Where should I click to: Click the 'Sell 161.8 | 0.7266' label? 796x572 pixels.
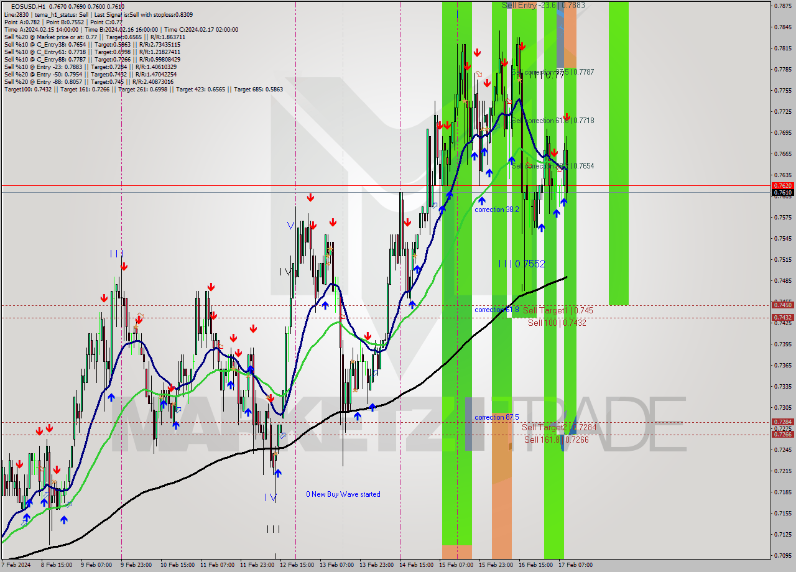pos(557,440)
